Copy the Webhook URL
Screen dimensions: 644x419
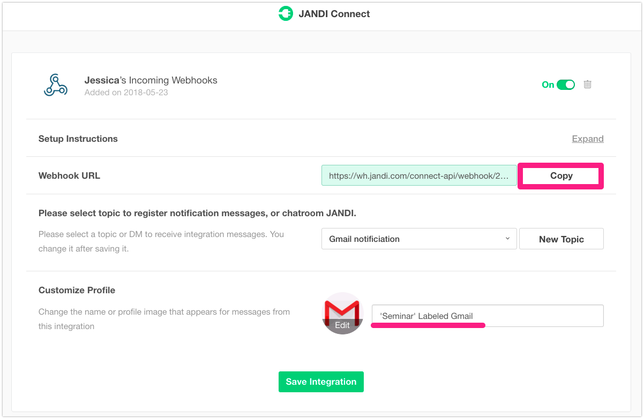[561, 176]
